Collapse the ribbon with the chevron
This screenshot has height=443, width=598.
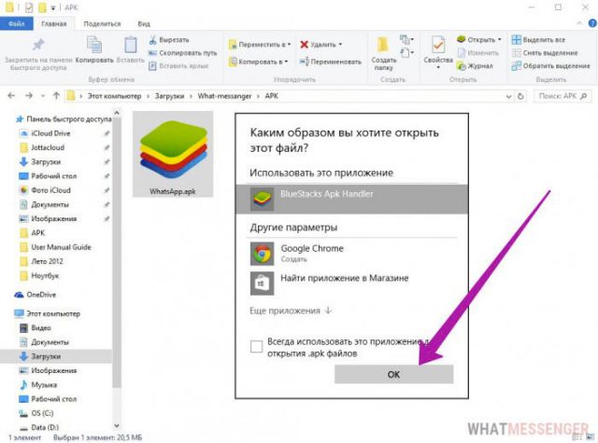point(579,23)
